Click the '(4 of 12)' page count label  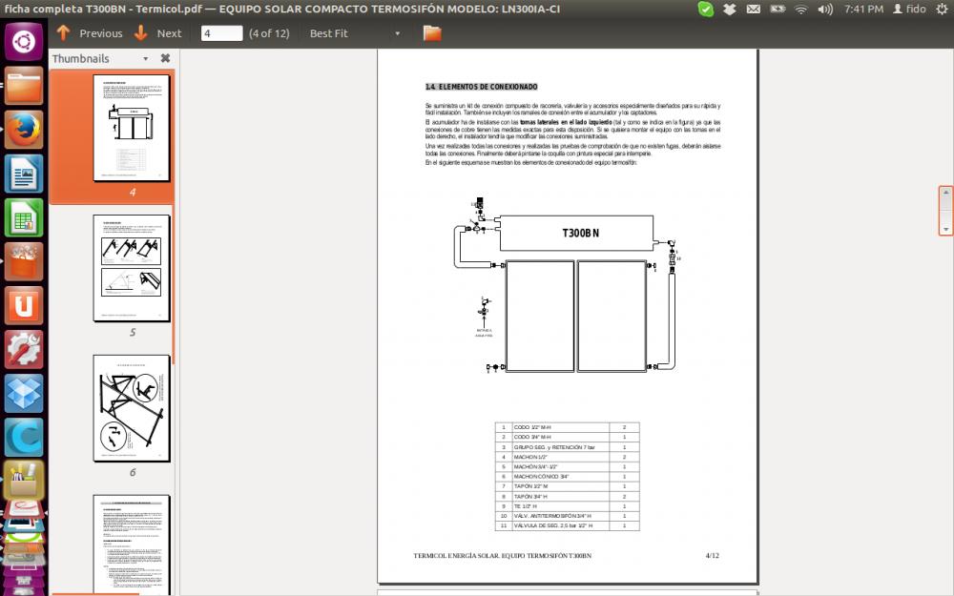(269, 33)
